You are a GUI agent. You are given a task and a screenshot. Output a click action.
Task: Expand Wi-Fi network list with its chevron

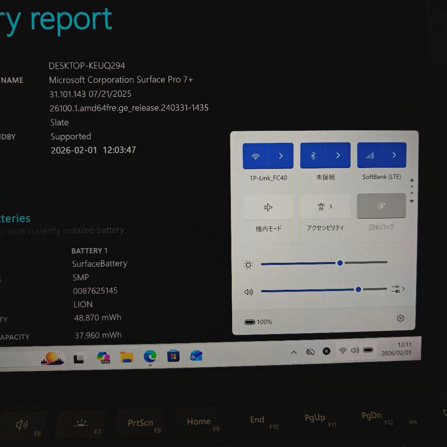[x=281, y=156]
